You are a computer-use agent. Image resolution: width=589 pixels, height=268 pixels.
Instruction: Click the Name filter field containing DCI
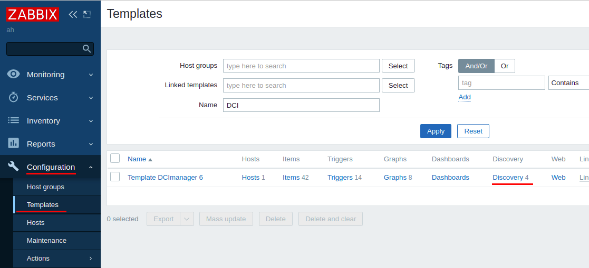click(301, 105)
